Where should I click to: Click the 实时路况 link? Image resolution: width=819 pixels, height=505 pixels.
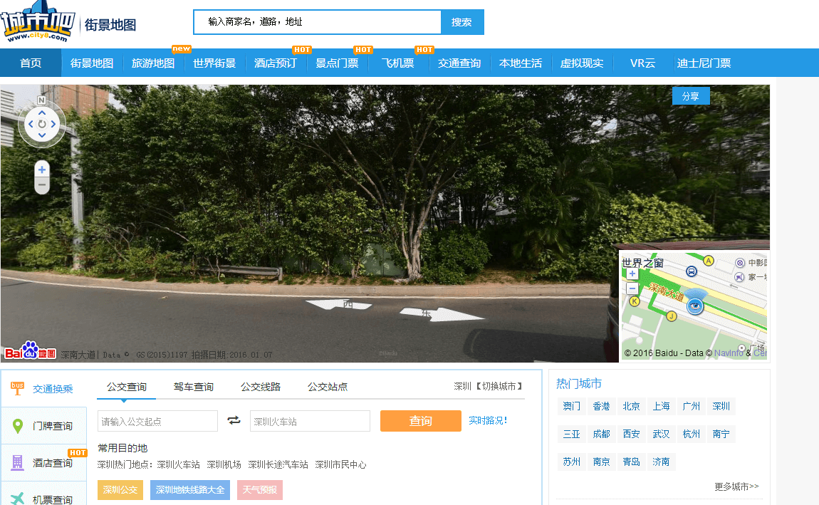click(487, 421)
